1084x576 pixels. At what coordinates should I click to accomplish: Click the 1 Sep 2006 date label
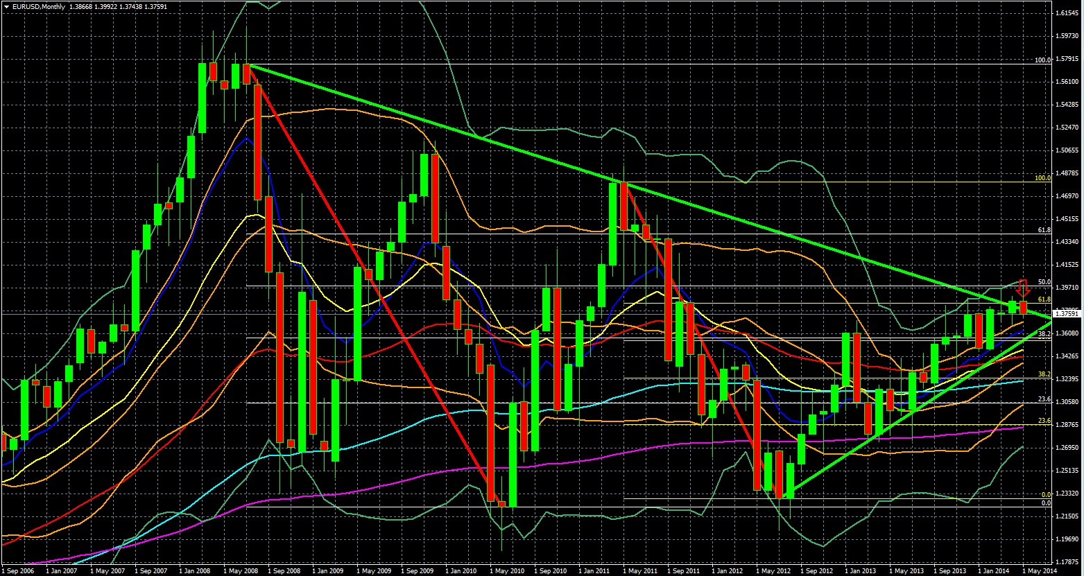19,570
